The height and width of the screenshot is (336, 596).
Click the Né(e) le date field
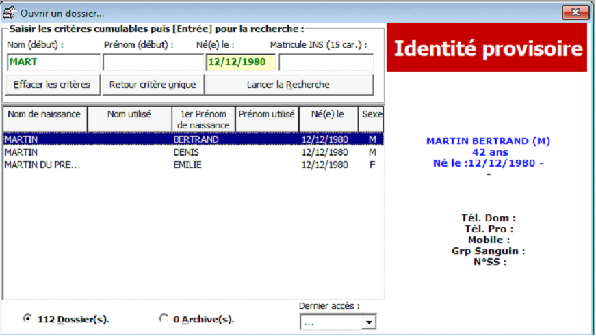point(240,63)
